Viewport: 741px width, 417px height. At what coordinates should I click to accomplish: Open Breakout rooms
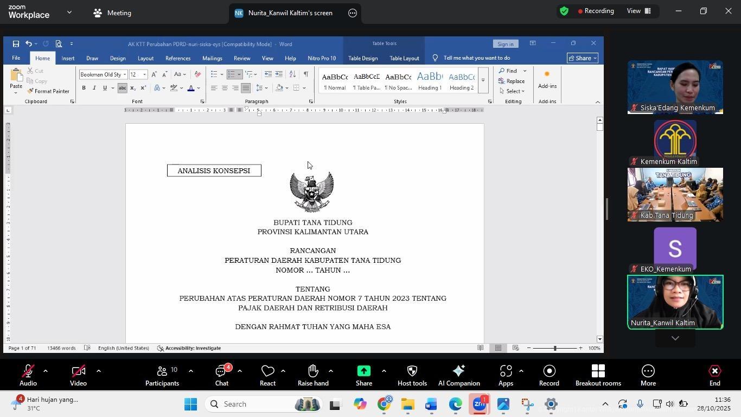click(598, 375)
